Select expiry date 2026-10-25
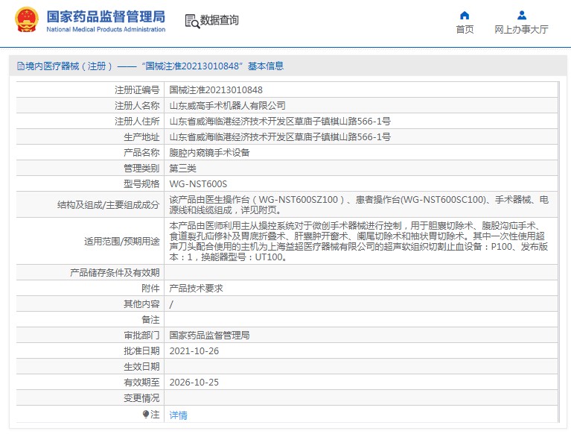The image size is (571, 434). pos(194,383)
